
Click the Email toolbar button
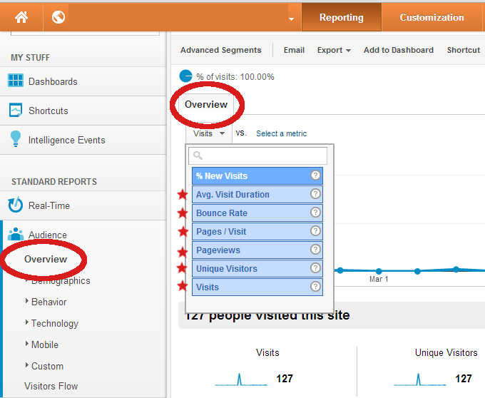[294, 50]
